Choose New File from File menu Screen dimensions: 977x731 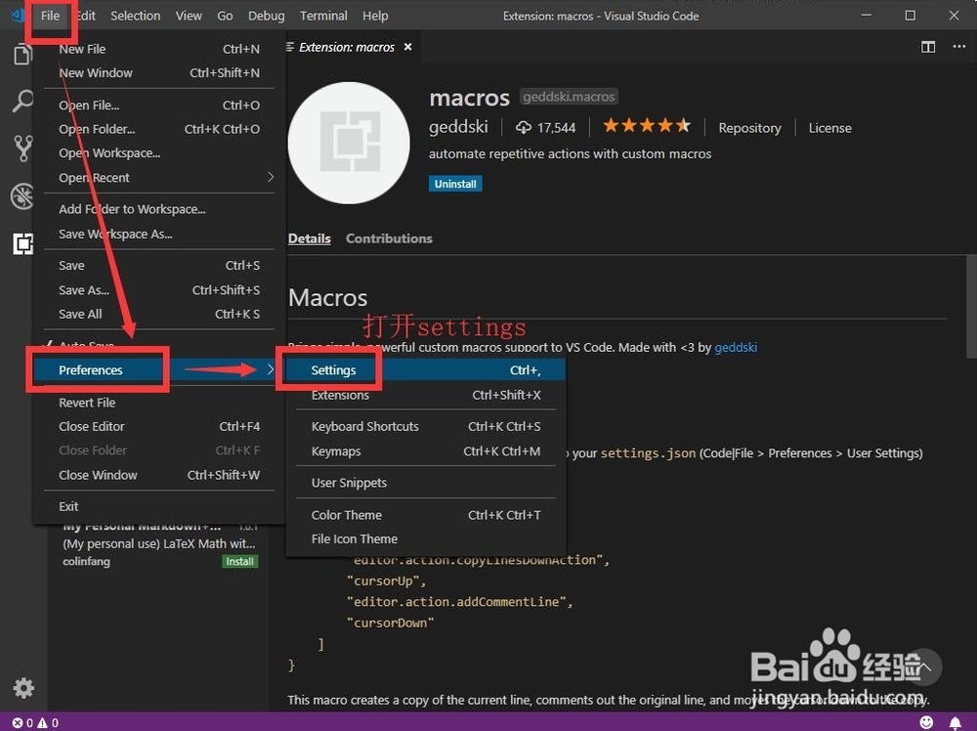159,49
